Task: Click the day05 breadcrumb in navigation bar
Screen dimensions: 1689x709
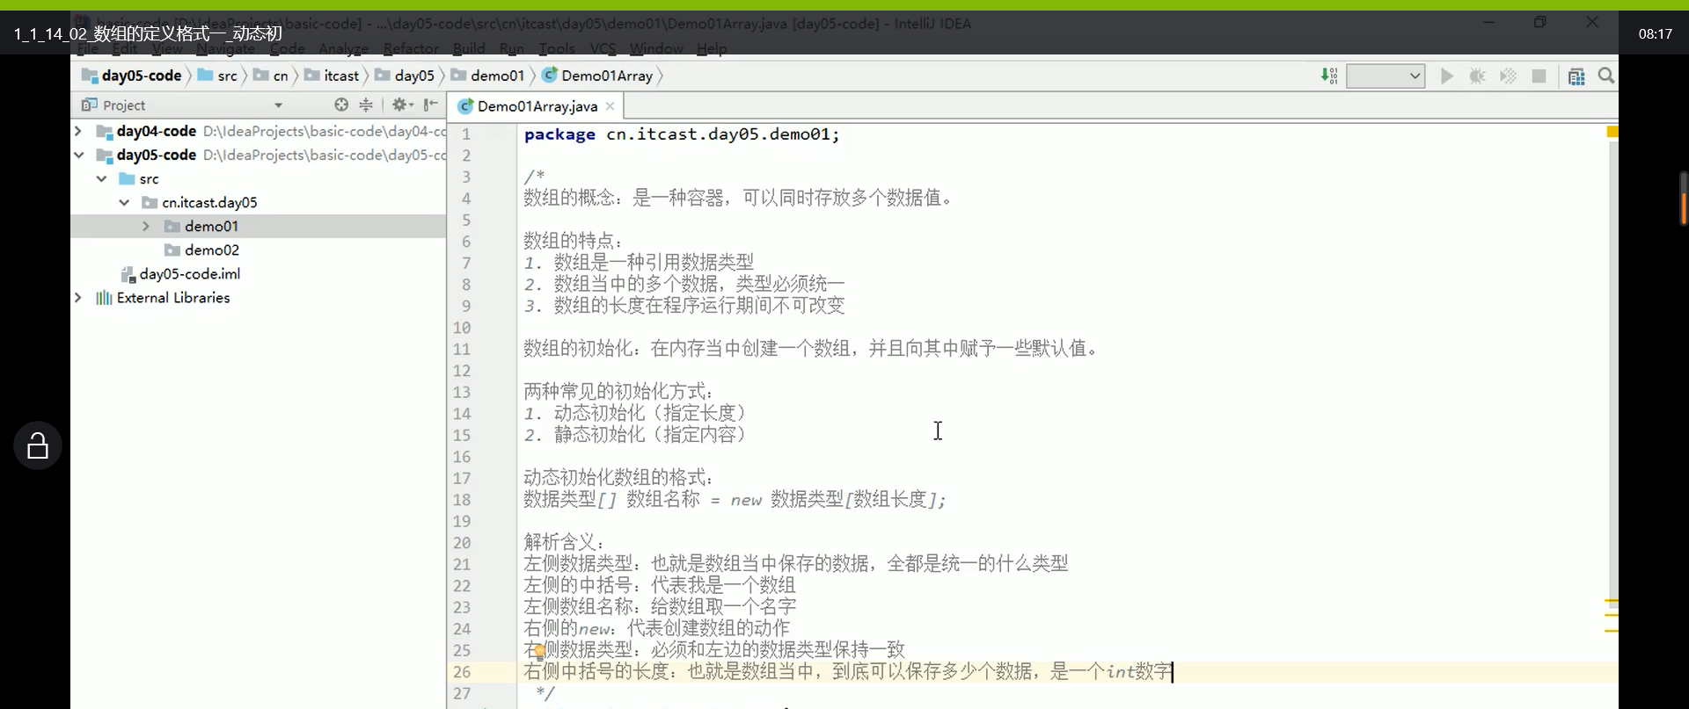Action: pyautogui.click(x=406, y=76)
